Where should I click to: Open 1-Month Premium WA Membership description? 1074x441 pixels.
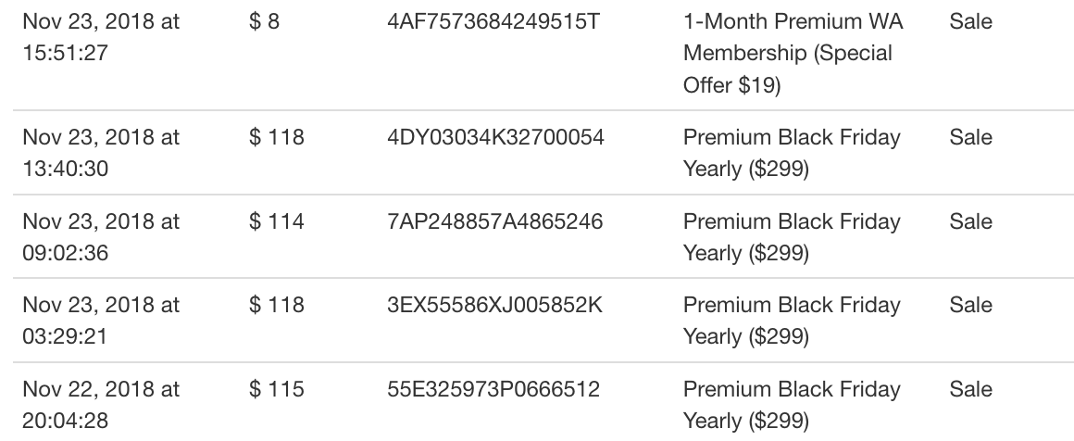coord(793,54)
